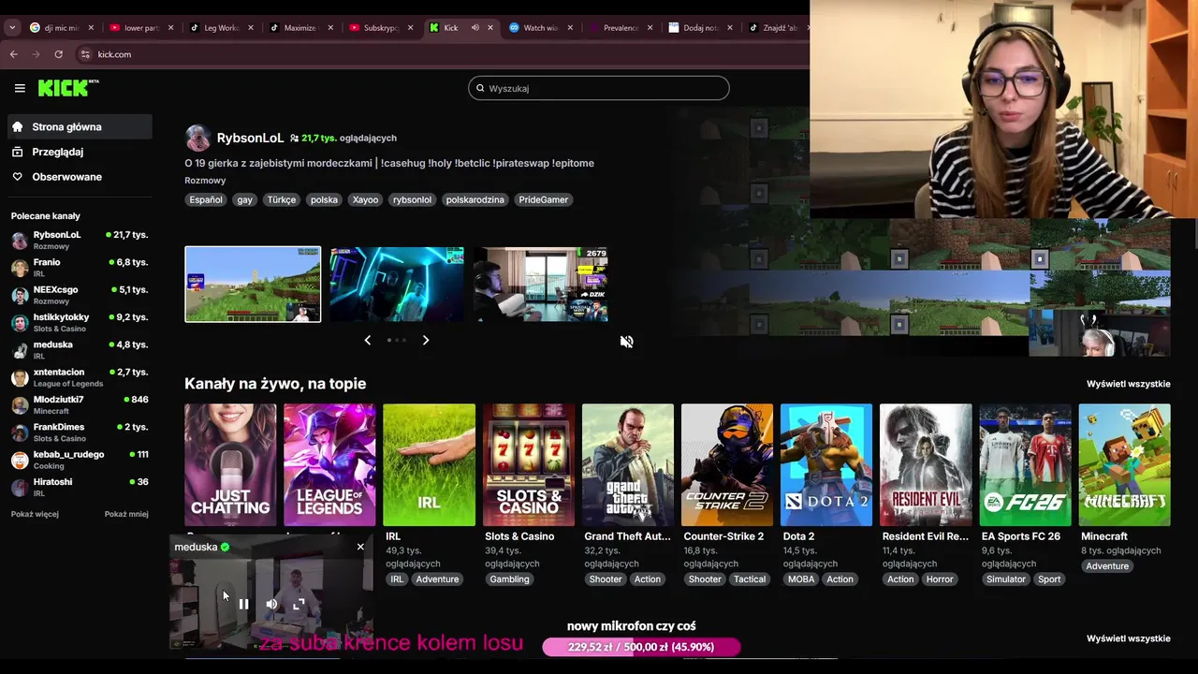Open Just Chatting category card
The height and width of the screenshot is (674, 1198).
coord(230,465)
